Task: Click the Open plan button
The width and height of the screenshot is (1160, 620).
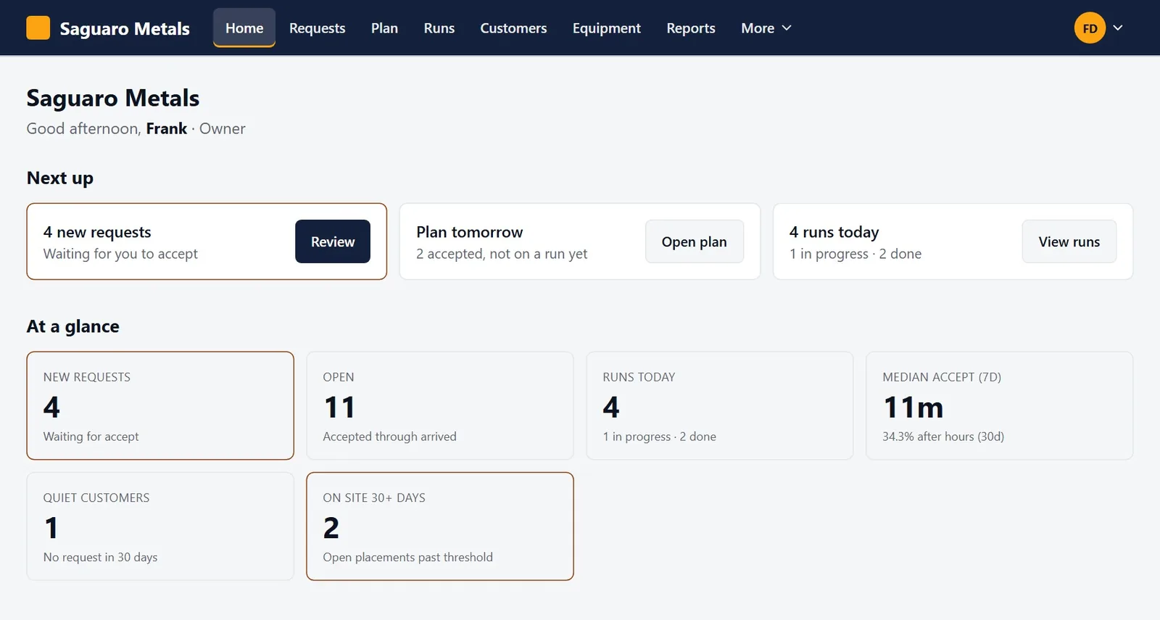Action: (694, 241)
